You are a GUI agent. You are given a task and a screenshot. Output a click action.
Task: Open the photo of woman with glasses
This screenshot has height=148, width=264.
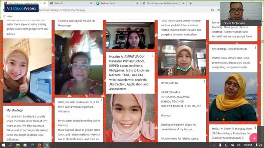point(79,62)
